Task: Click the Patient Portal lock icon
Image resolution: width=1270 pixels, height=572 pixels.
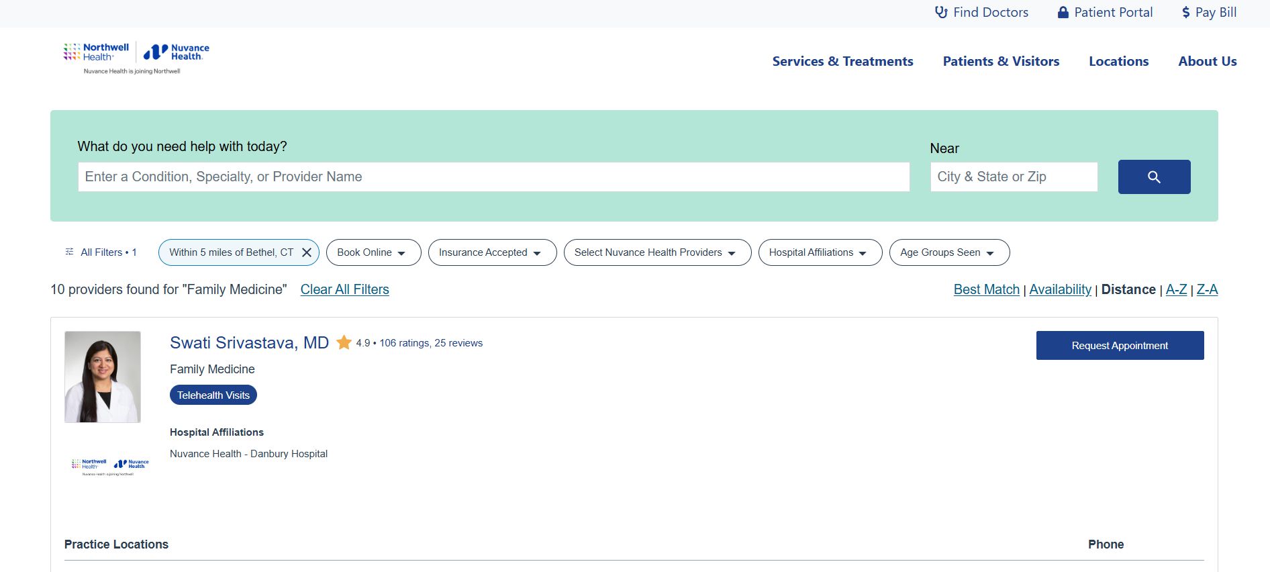Action: [x=1063, y=12]
